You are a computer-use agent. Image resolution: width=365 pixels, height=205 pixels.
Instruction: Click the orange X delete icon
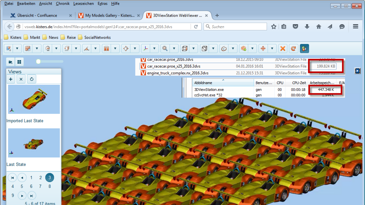click(x=283, y=48)
